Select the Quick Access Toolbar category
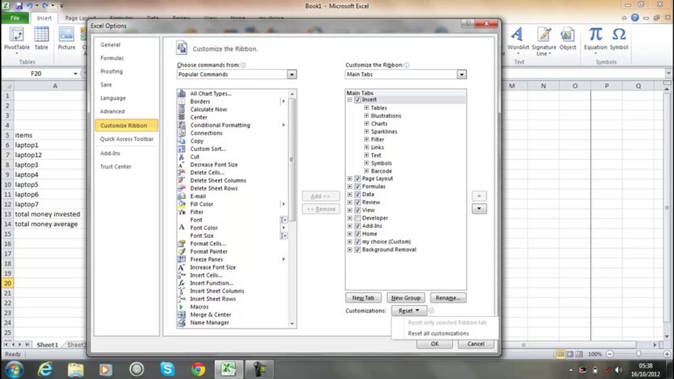This screenshot has height=379, width=674. 126,139
